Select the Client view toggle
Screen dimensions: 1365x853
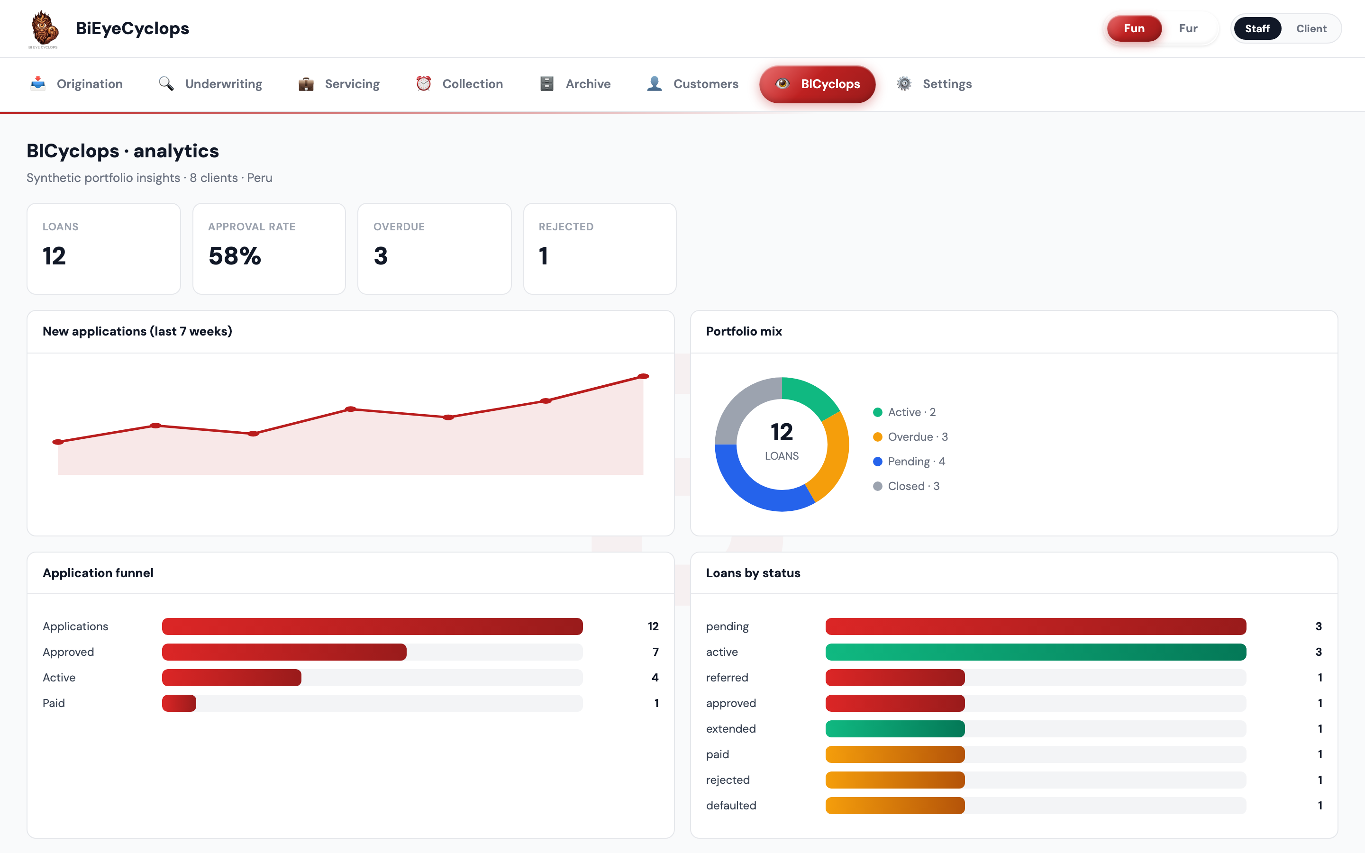(1311, 28)
